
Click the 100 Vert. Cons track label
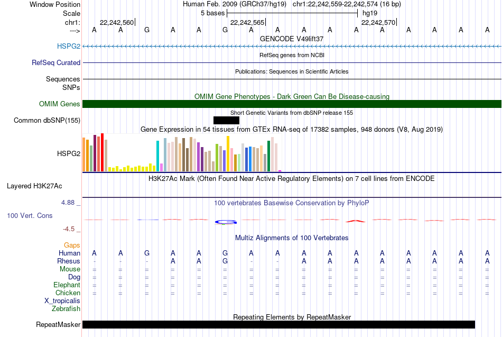coord(30,215)
